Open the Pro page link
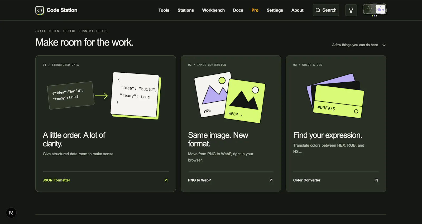The width and height of the screenshot is (422, 224). point(255,10)
